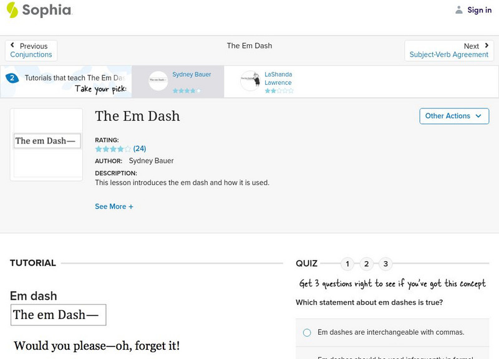This screenshot has height=359, width=499.
Task: Click the Sign in link
Action: pyautogui.click(x=478, y=9)
